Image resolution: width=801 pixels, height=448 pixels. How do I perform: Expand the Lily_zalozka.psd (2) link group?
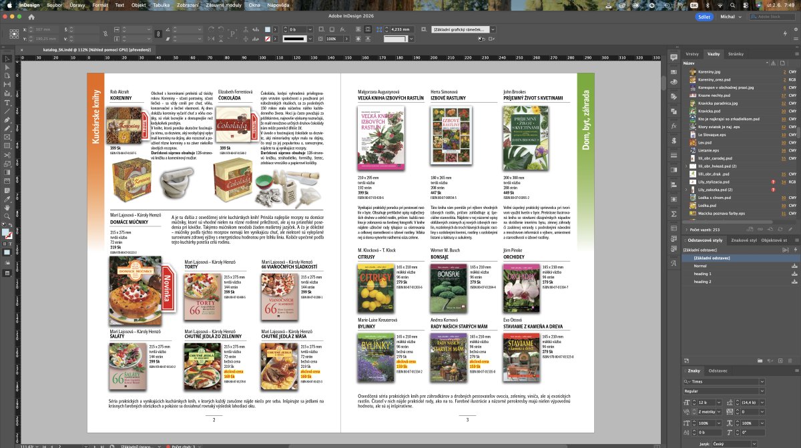click(x=686, y=190)
